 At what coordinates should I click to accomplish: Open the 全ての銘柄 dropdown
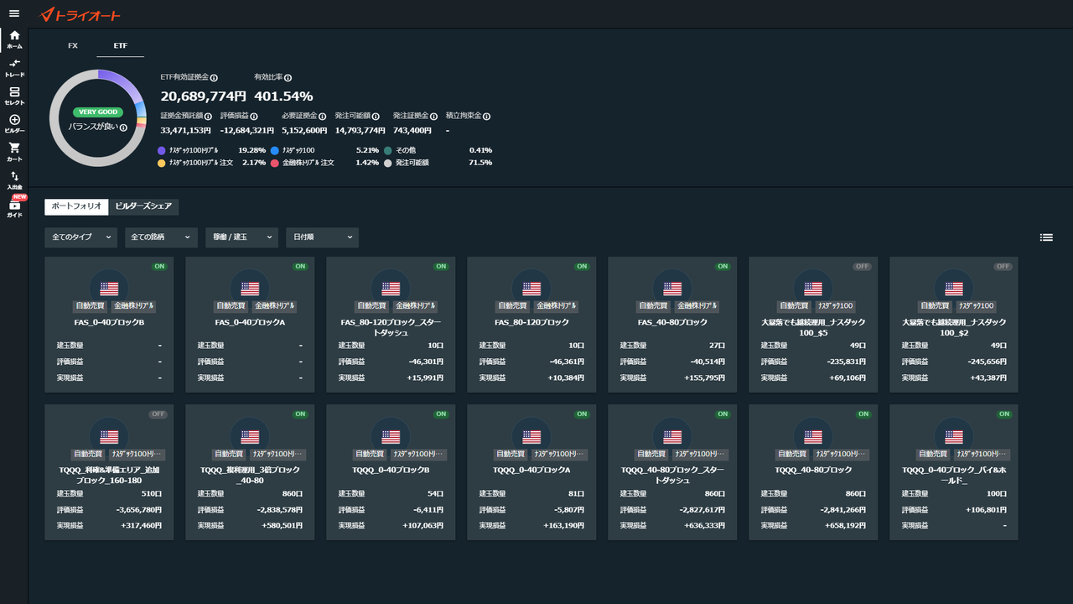[162, 237]
